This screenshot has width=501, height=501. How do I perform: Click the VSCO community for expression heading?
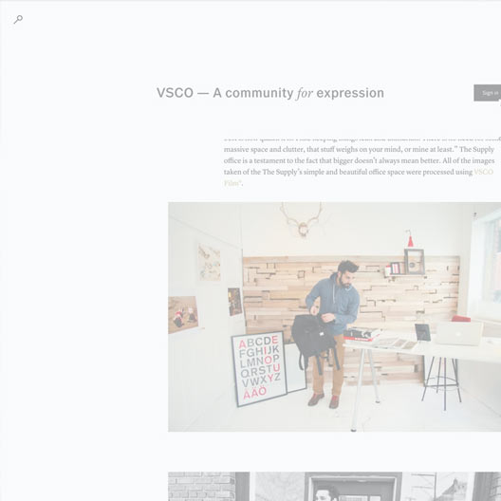click(x=270, y=93)
